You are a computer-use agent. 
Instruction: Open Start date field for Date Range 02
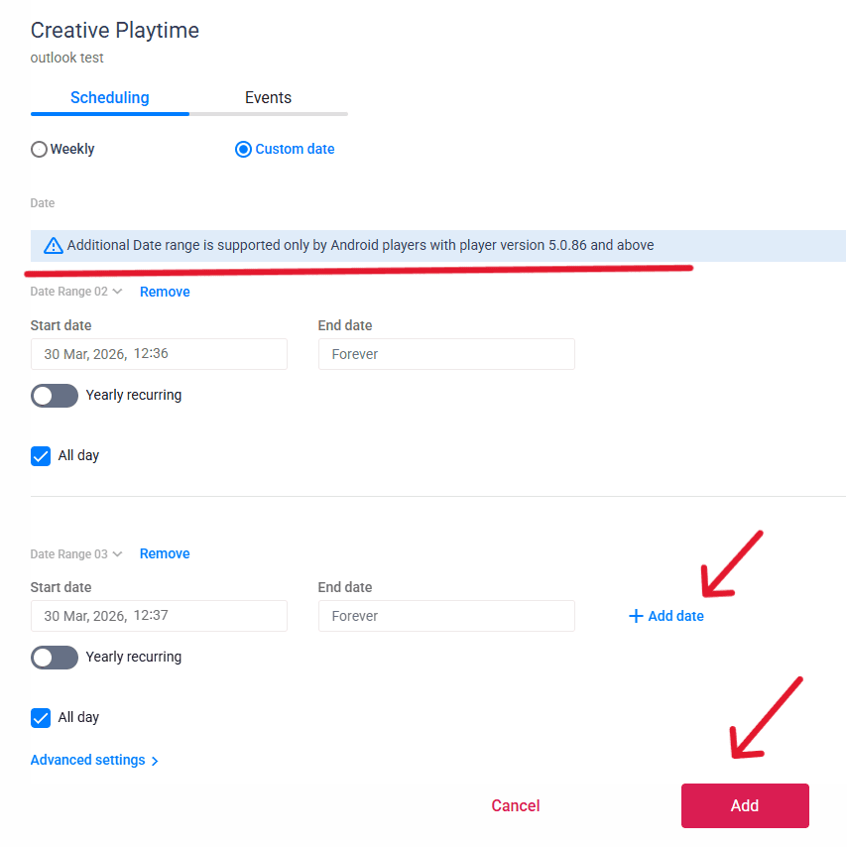159,354
